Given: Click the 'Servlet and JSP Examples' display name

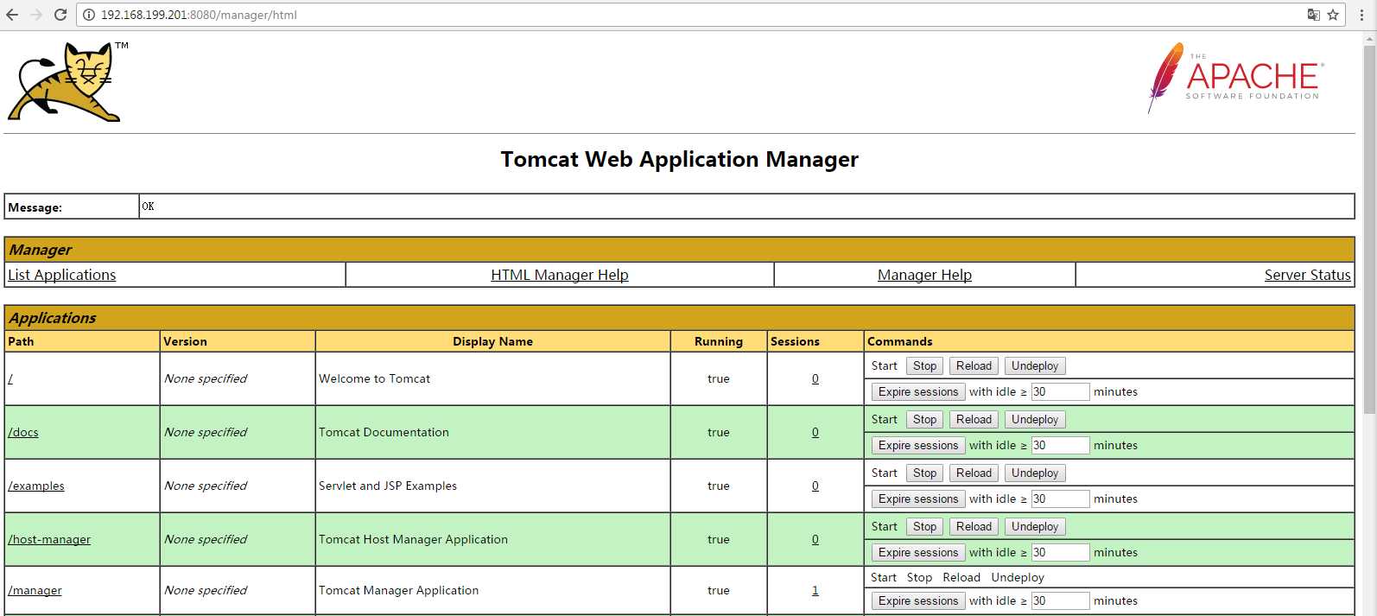Looking at the screenshot, I should click(x=388, y=486).
